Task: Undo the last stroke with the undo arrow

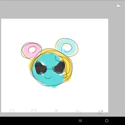Action: pyautogui.click(x=78, y=112)
